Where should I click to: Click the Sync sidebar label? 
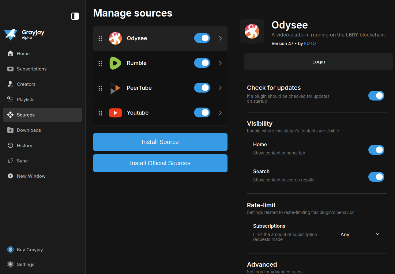tap(22, 161)
